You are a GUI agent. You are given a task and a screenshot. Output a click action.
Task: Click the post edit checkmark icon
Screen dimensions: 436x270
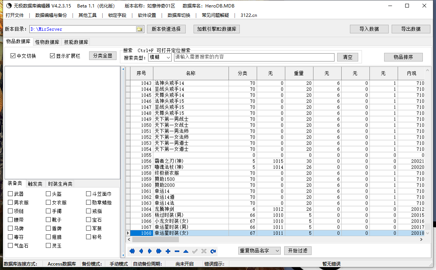[x=195, y=251]
